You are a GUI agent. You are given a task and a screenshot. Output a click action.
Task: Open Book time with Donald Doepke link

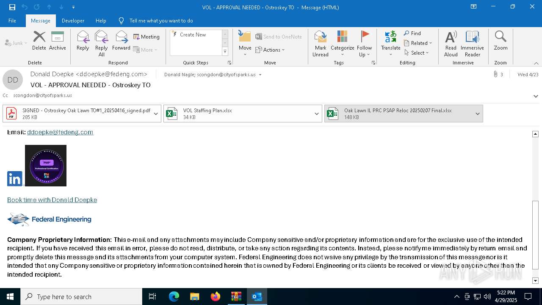pos(52,200)
